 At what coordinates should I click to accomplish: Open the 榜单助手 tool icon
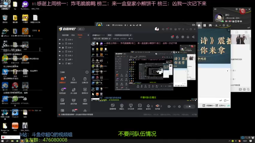pyautogui.click(x=85, y=91)
